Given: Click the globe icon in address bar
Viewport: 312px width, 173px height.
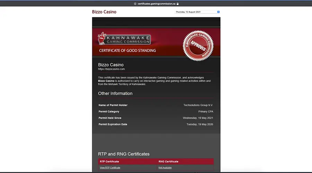Looking at the screenshot, I should (135, 4).
